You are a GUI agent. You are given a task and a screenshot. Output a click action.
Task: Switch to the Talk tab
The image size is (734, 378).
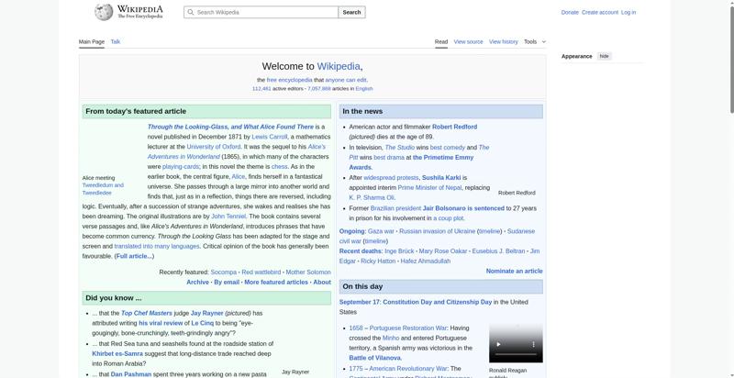(116, 41)
